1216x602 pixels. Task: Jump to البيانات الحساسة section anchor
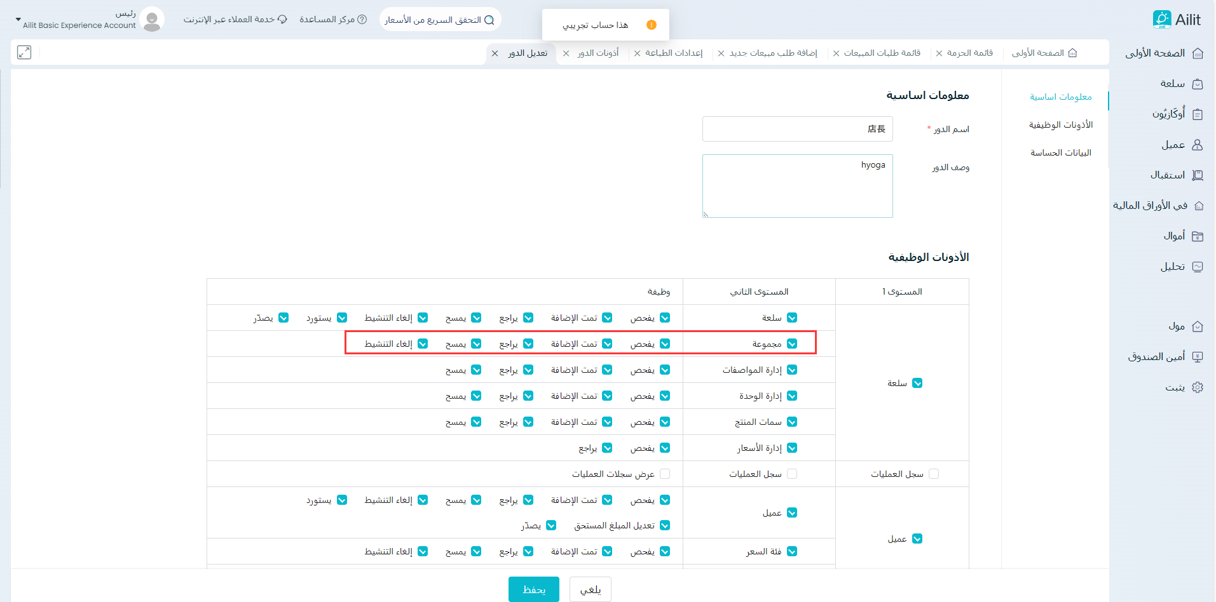point(1060,152)
